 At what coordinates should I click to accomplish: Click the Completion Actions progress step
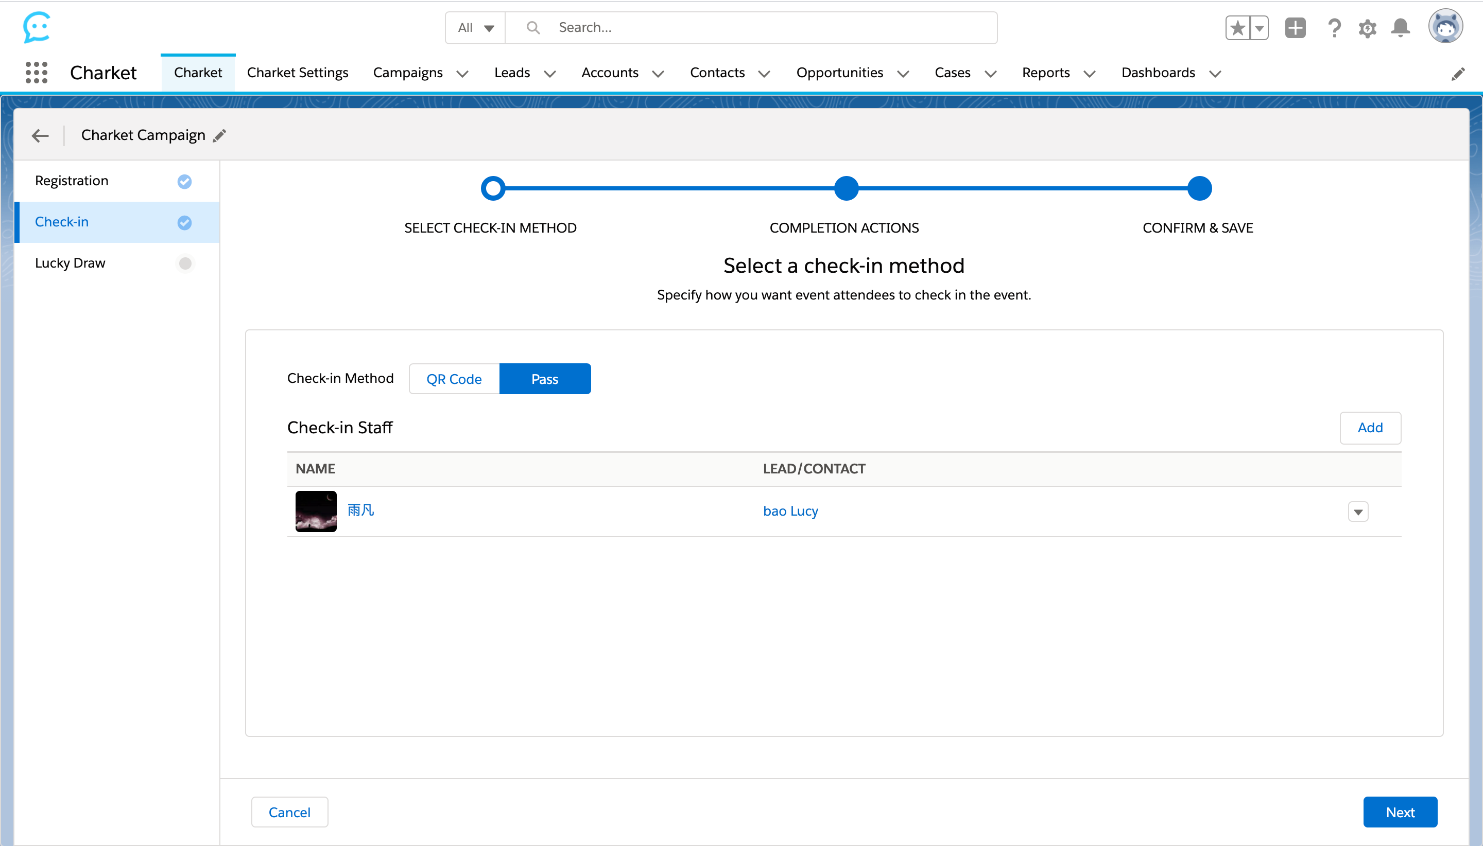(x=846, y=188)
